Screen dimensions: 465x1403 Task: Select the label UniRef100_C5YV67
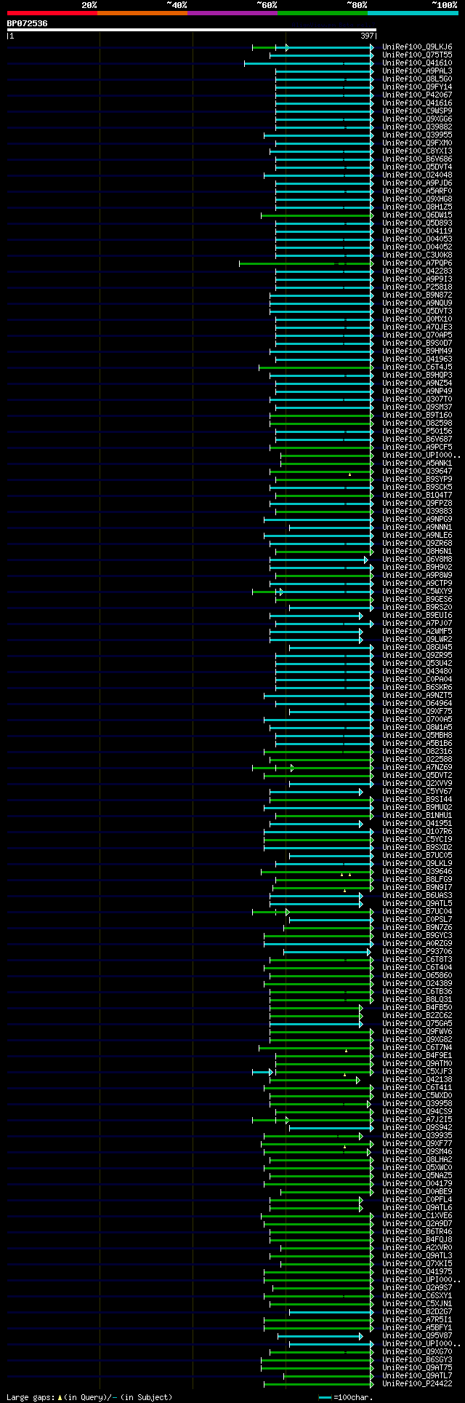tap(417, 791)
